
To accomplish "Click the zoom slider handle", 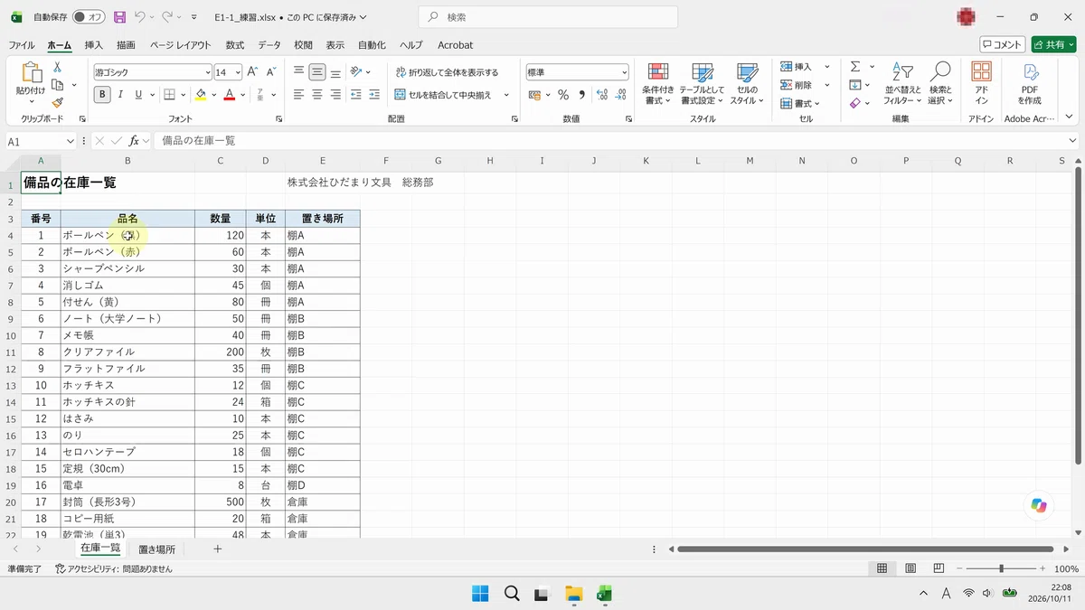I will 1001,568.
